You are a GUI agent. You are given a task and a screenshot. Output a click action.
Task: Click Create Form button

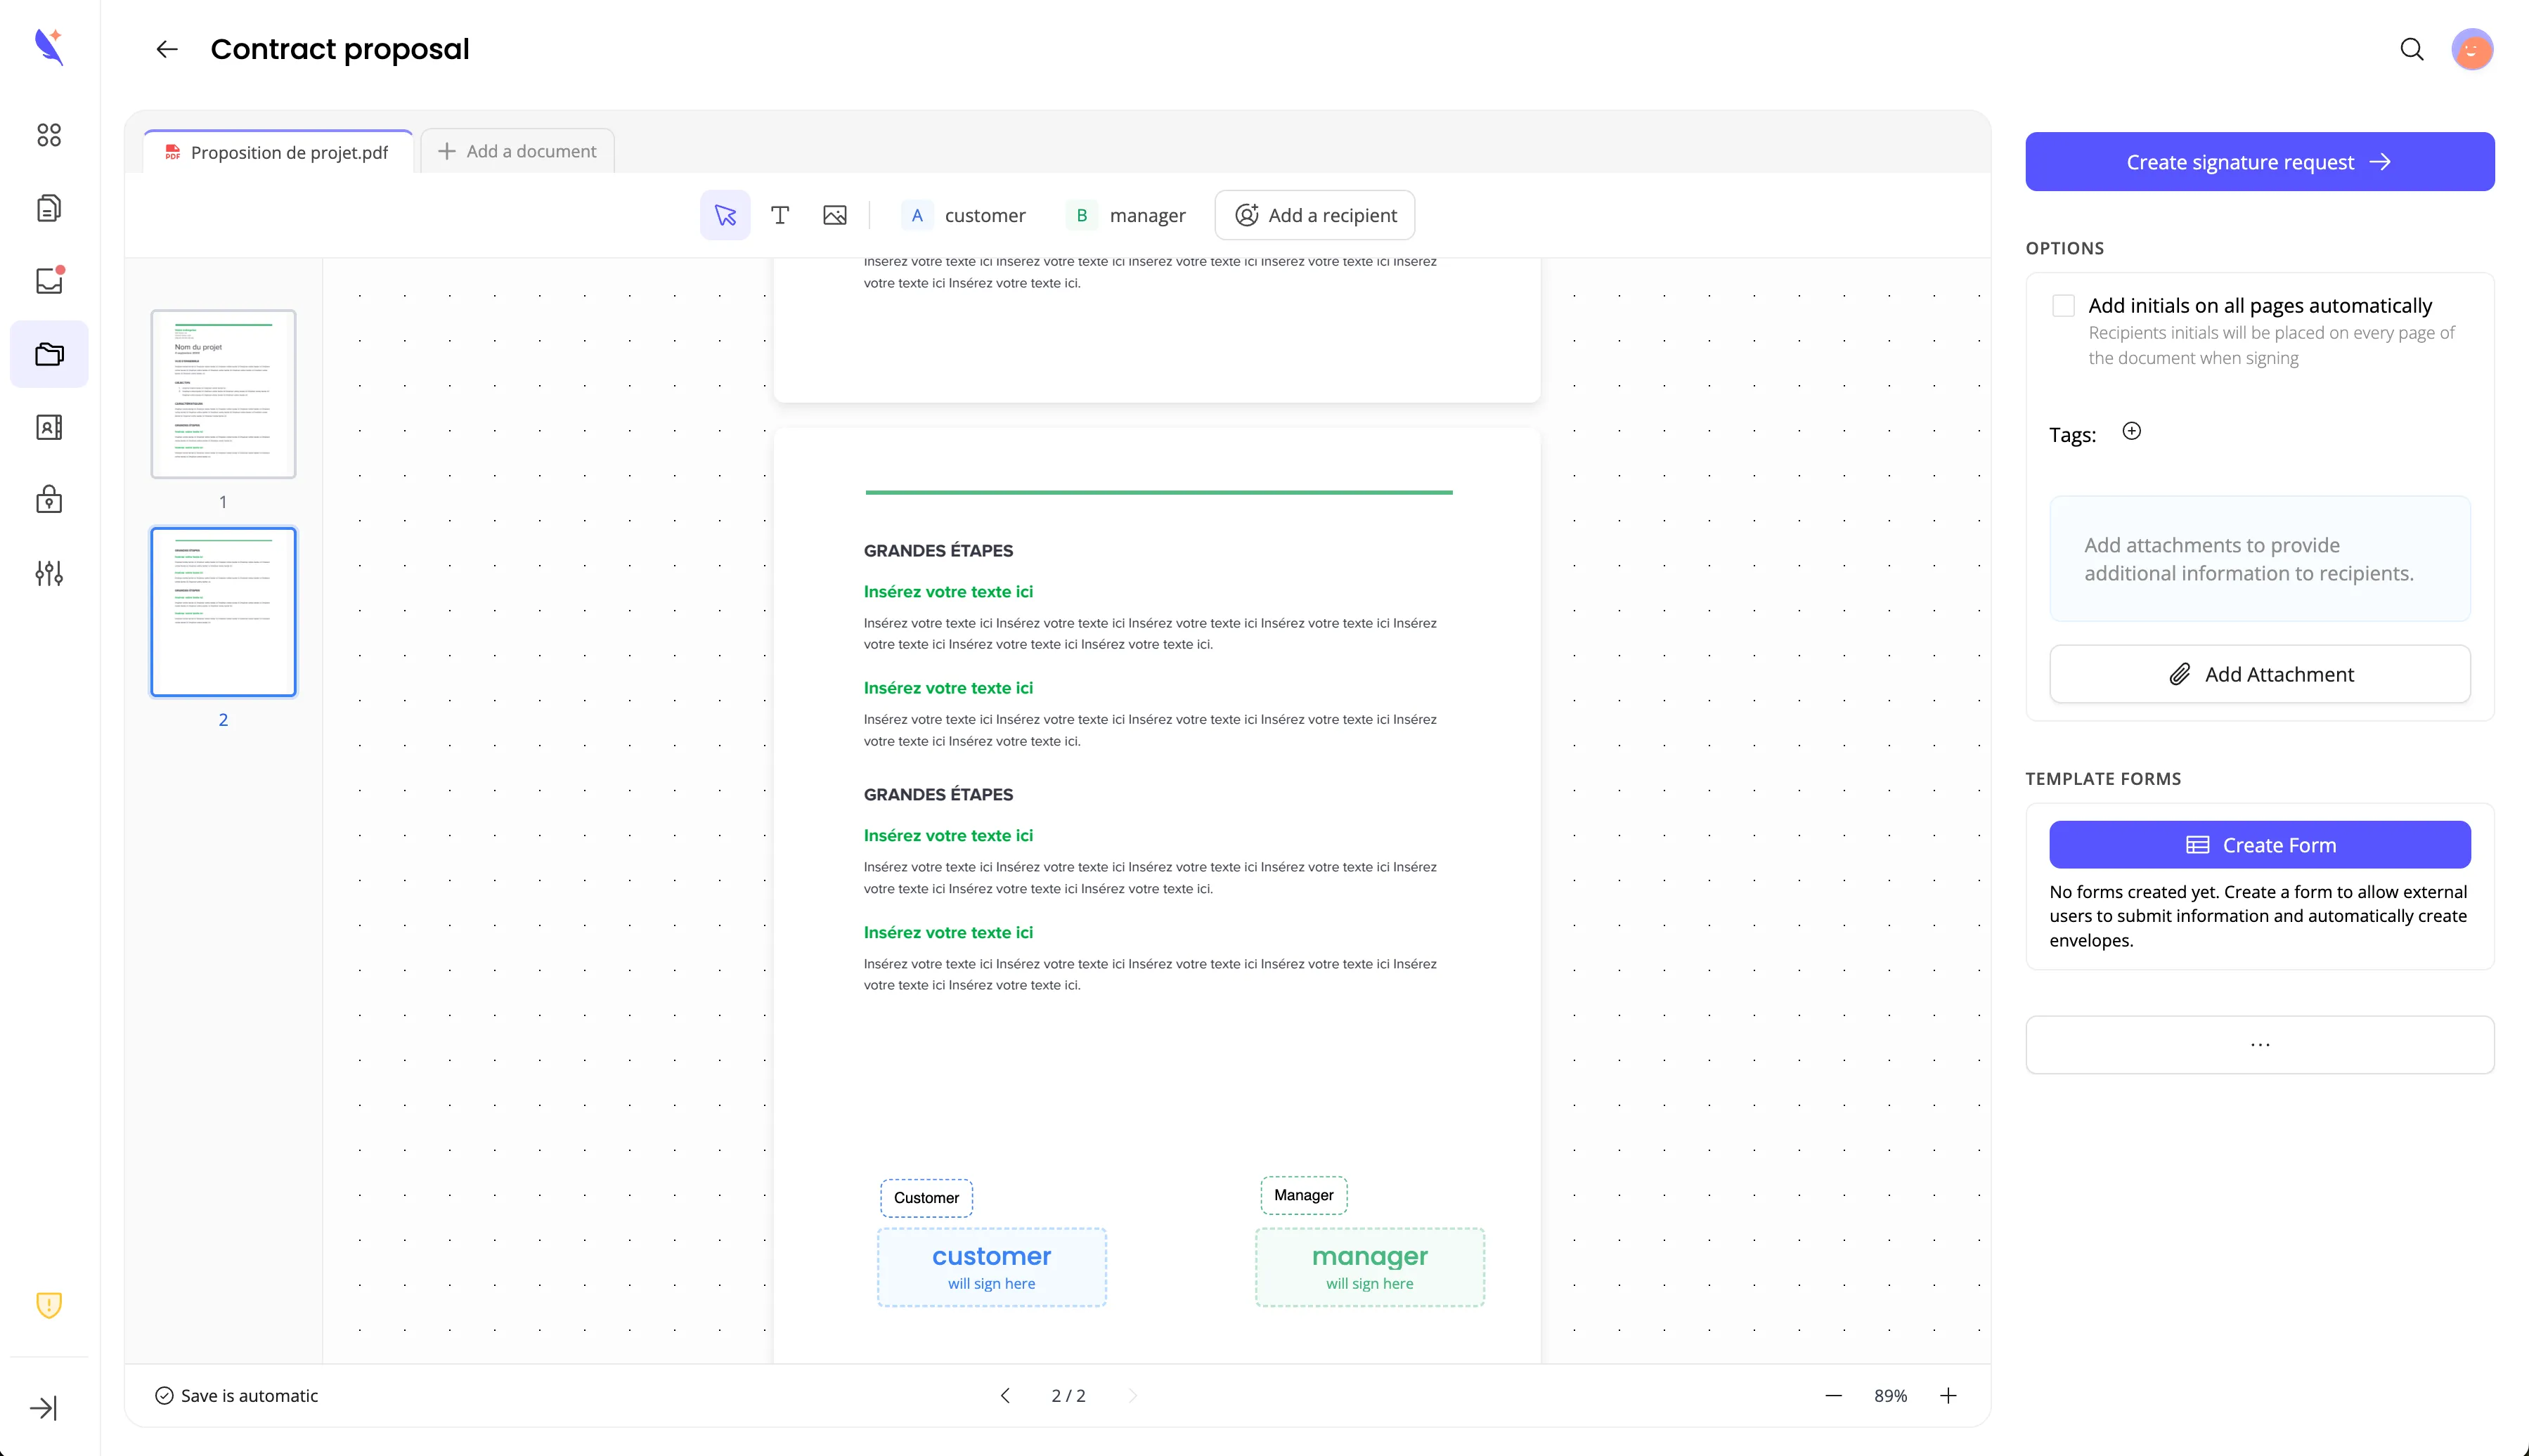(2260, 845)
